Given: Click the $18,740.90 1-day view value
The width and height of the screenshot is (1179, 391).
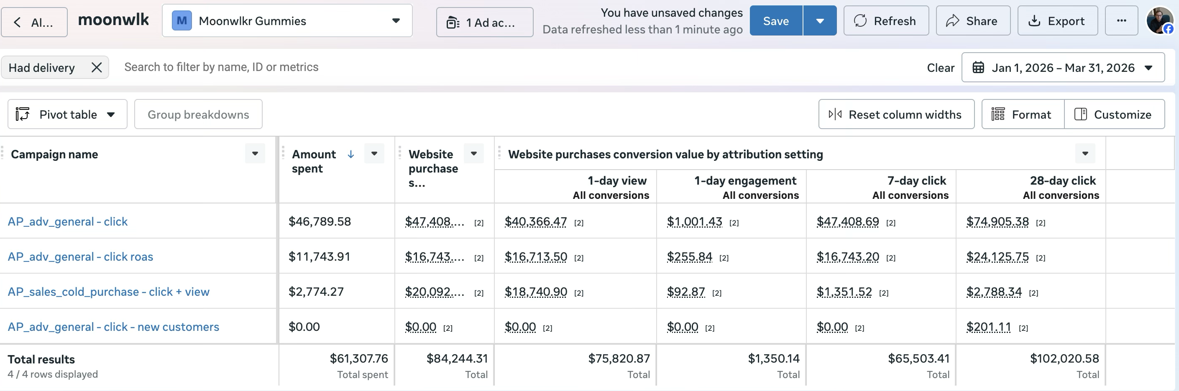Looking at the screenshot, I should click(535, 292).
